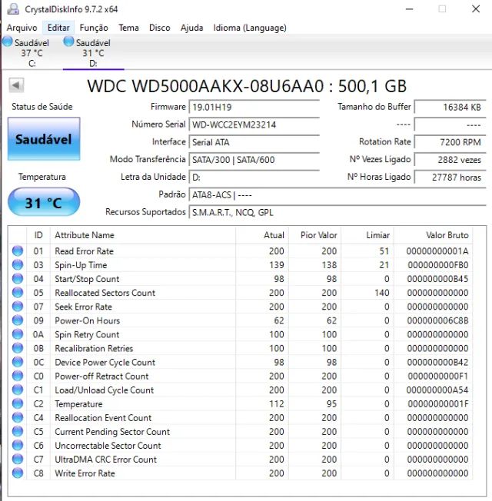Screen dimensions: 492x501
Task: Open the Disco menu
Action: [160, 28]
